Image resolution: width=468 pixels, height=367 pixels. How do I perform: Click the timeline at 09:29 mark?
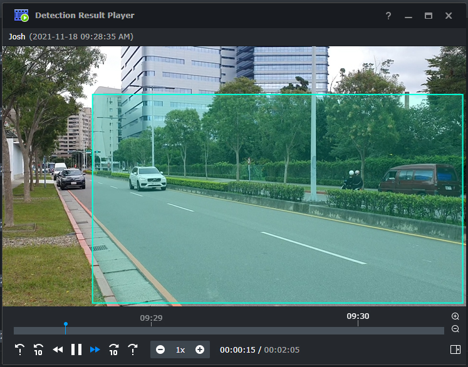pyautogui.click(x=151, y=330)
